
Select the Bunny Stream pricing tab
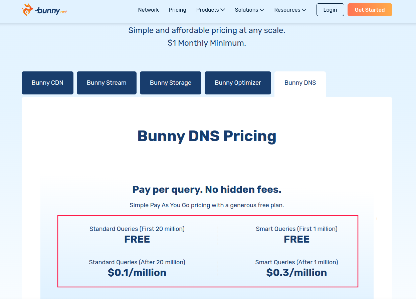[107, 83]
